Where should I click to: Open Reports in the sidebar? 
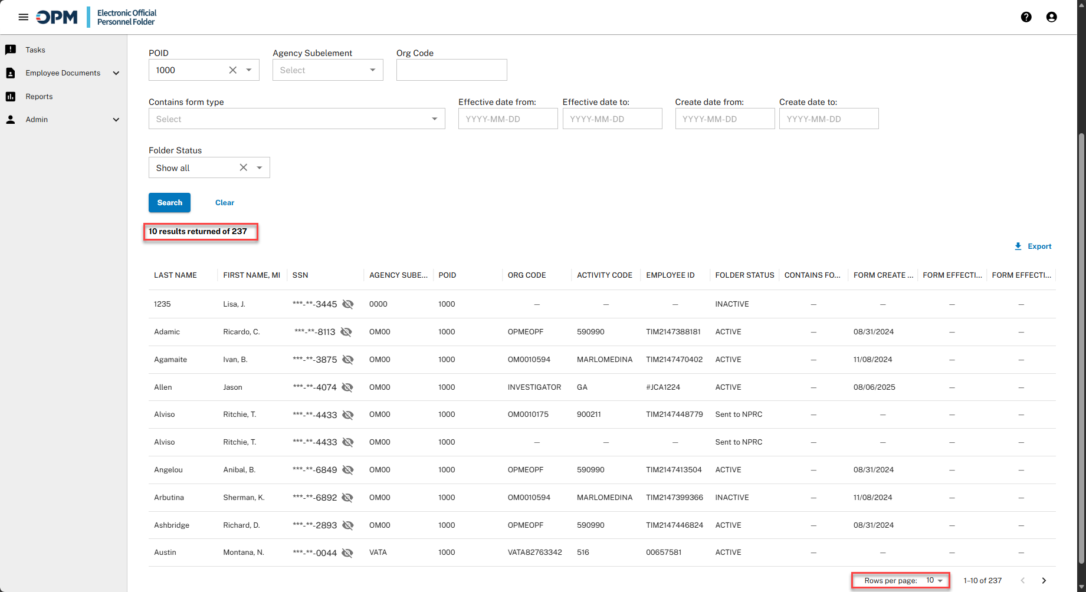coord(39,97)
